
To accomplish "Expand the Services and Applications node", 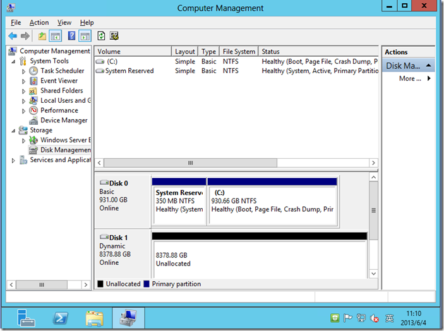I will [13, 161].
